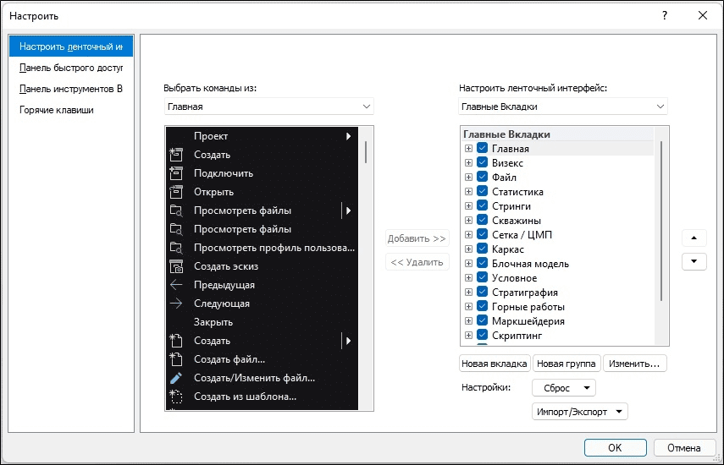The width and height of the screenshot is (724, 465).
Task: Click the icon of Просмотреть файлы without arrow
Action: click(x=176, y=229)
